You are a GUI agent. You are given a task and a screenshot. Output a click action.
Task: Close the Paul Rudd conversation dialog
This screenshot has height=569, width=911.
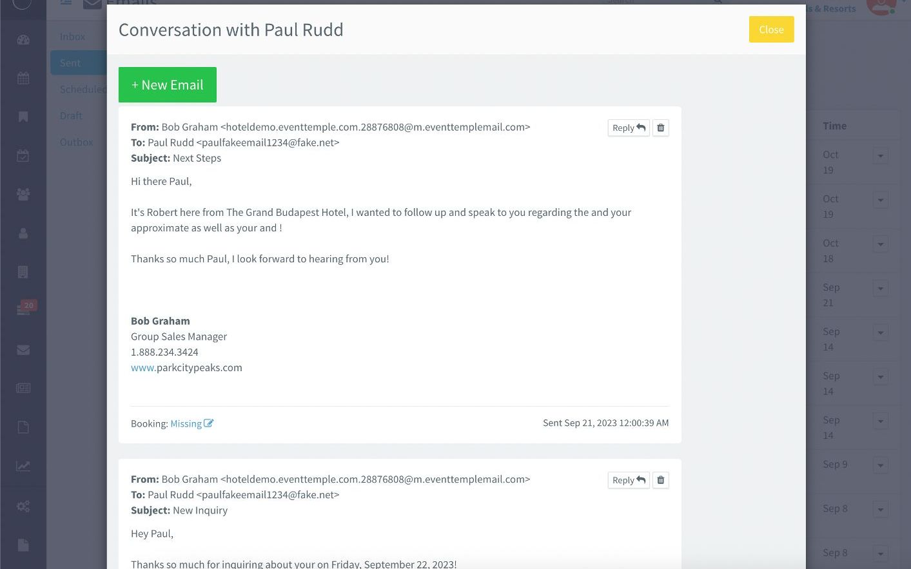(x=771, y=30)
